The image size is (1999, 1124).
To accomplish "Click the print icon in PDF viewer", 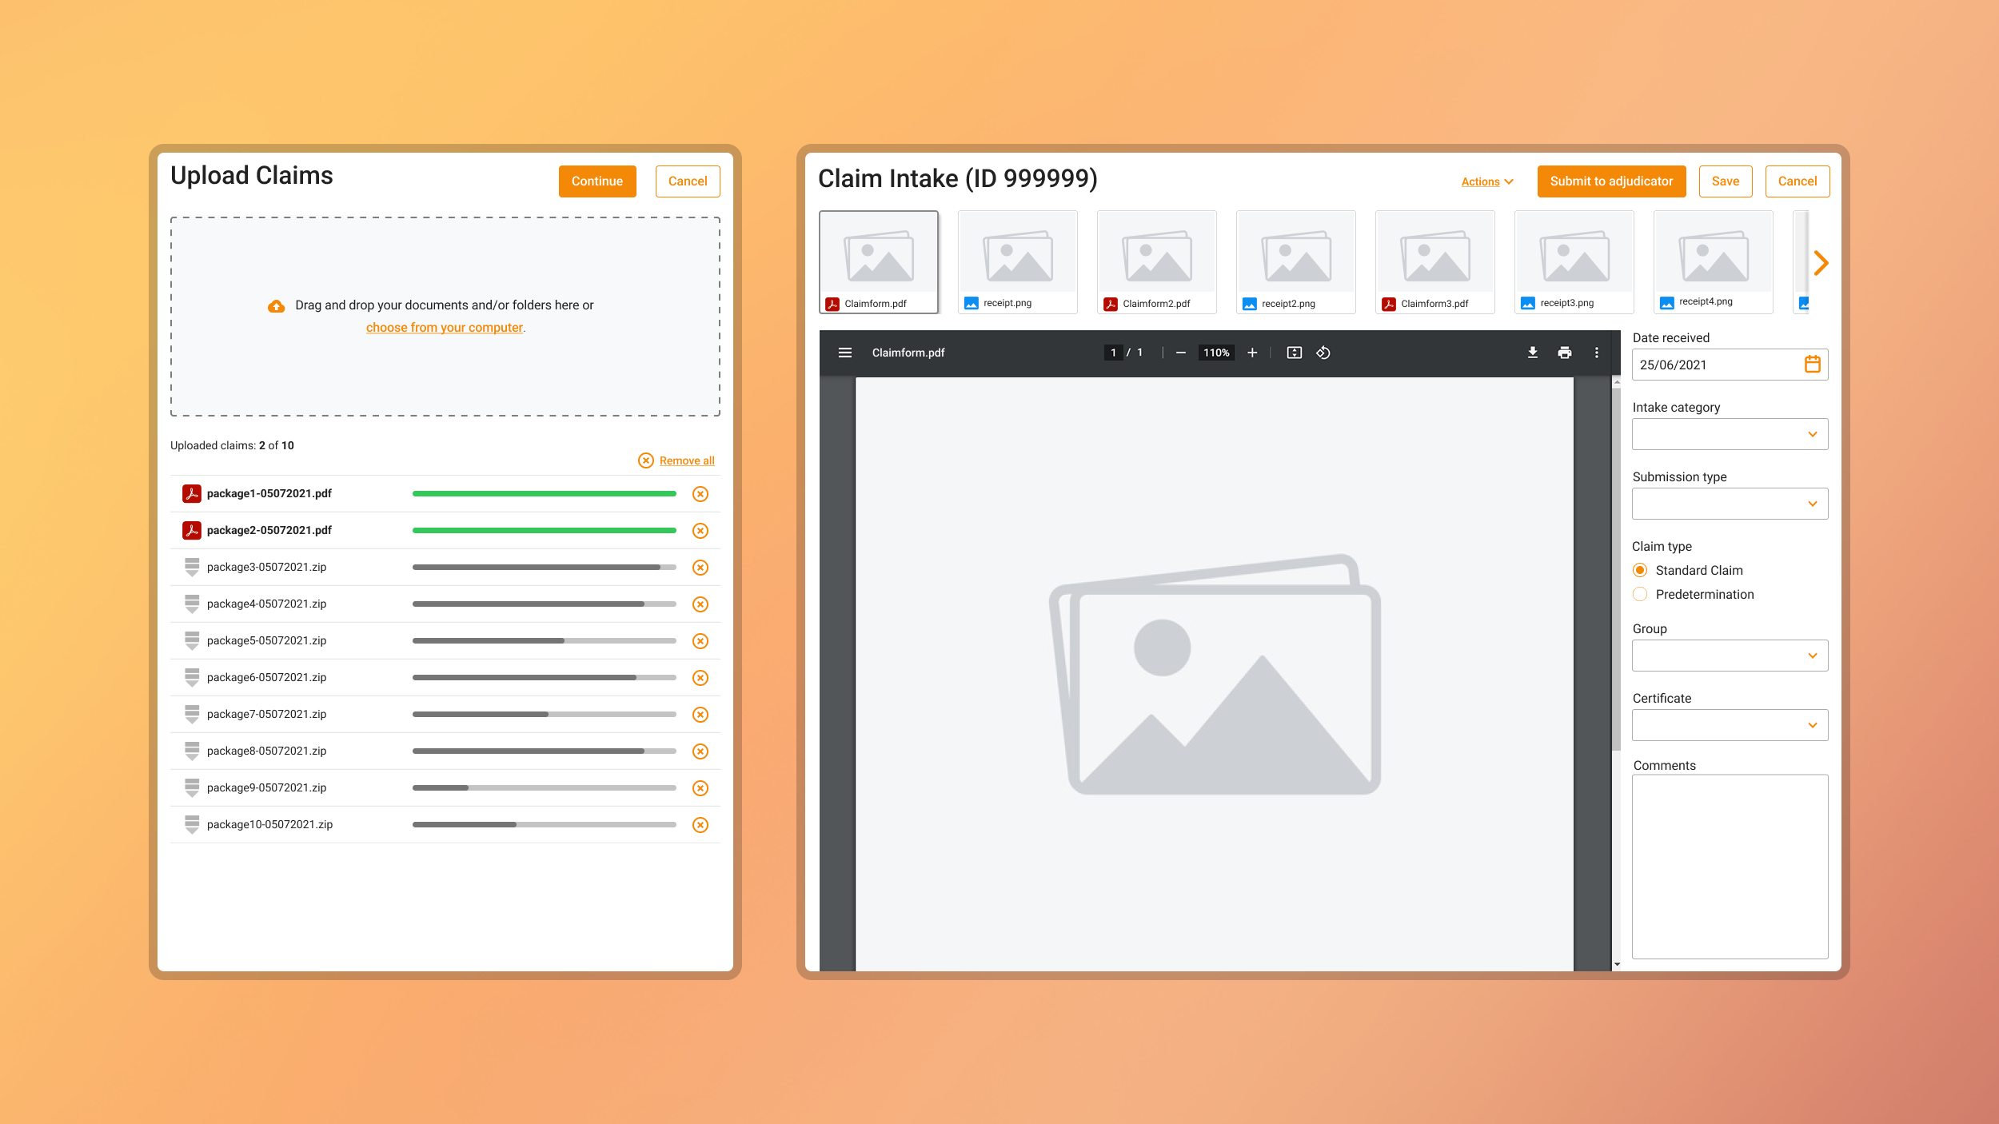I will point(1564,353).
